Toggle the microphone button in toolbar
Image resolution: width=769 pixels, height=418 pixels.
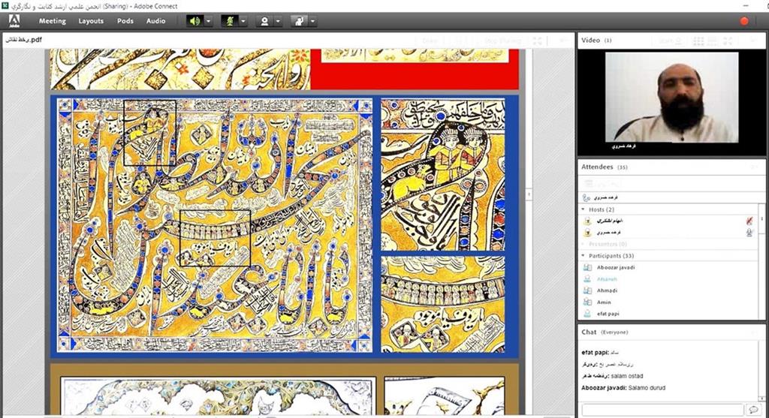click(x=230, y=21)
